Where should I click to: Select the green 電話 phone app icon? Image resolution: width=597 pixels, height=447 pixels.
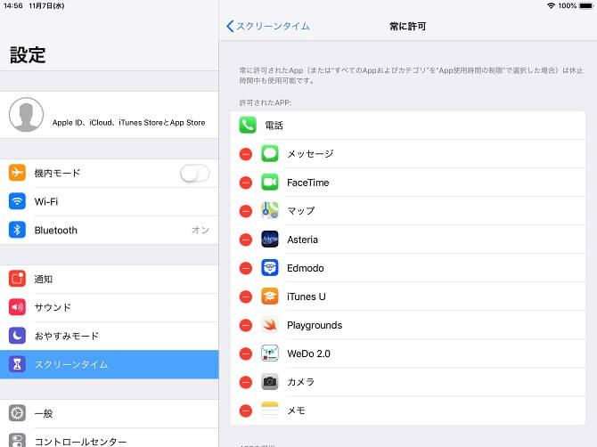coord(248,126)
